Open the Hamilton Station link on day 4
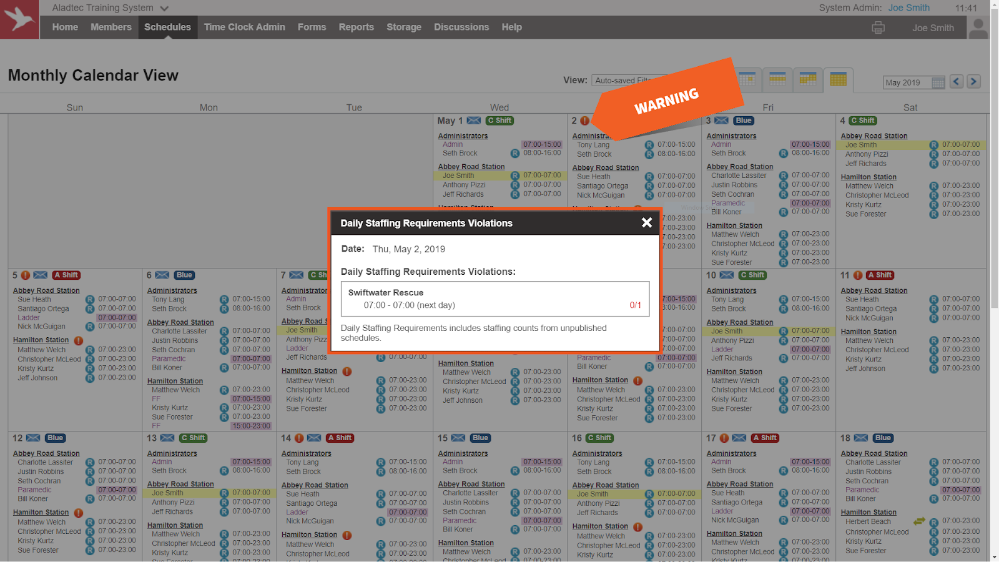The image size is (999, 562). click(869, 177)
